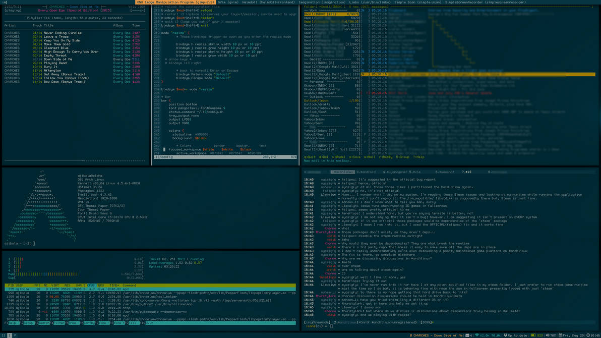Click the mail envelope icon in status bar
Image resolution: width=601 pixels, height=338 pixels.
[x=467, y=335]
